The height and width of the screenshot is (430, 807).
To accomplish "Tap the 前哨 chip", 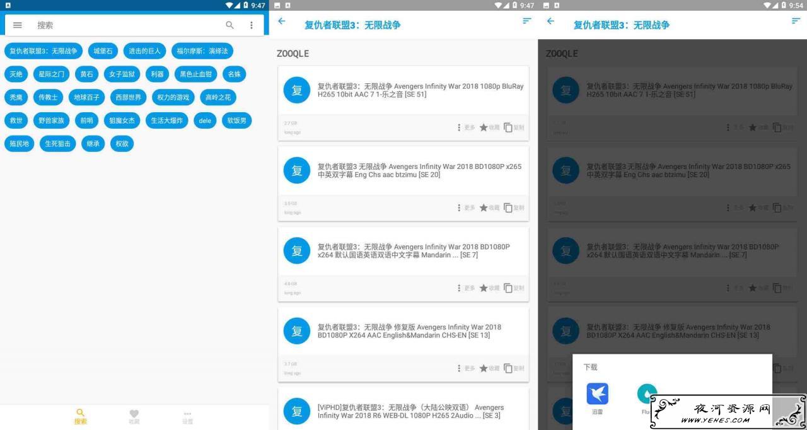I will click(x=86, y=120).
